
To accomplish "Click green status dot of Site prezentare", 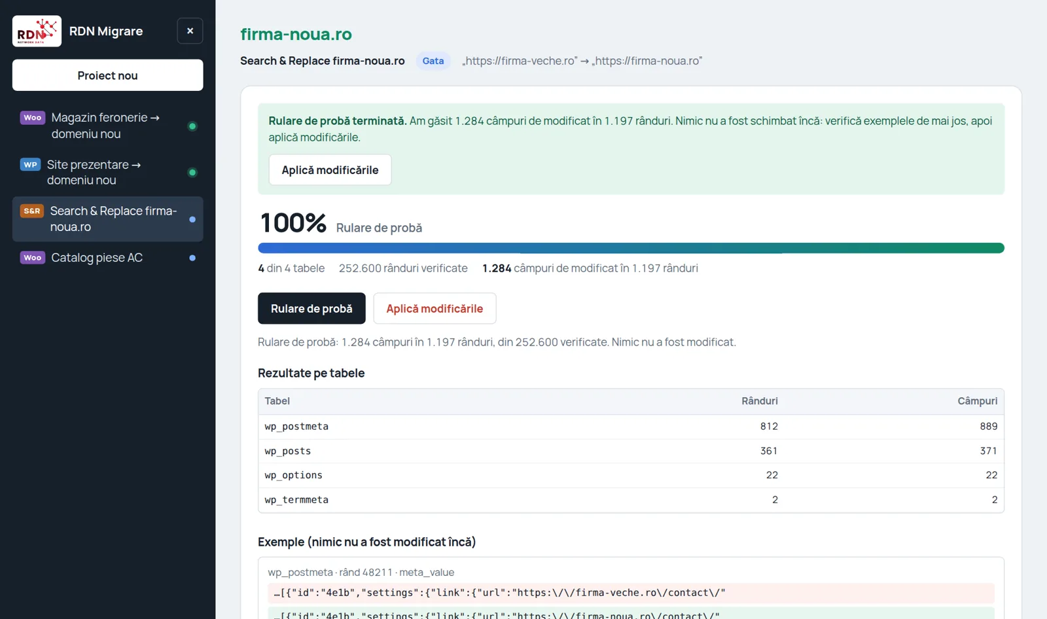I will pyautogui.click(x=192, y=173).
